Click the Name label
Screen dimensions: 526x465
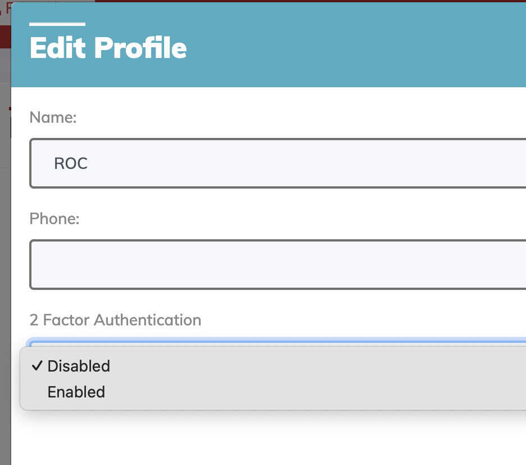click(53, 117)
